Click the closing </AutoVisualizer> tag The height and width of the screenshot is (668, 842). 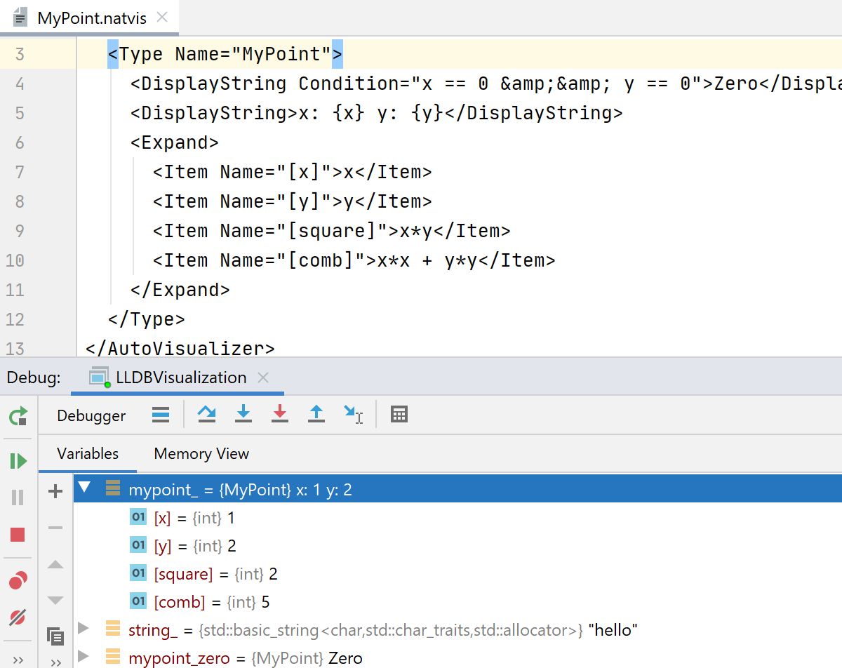(x=180, y=348)
